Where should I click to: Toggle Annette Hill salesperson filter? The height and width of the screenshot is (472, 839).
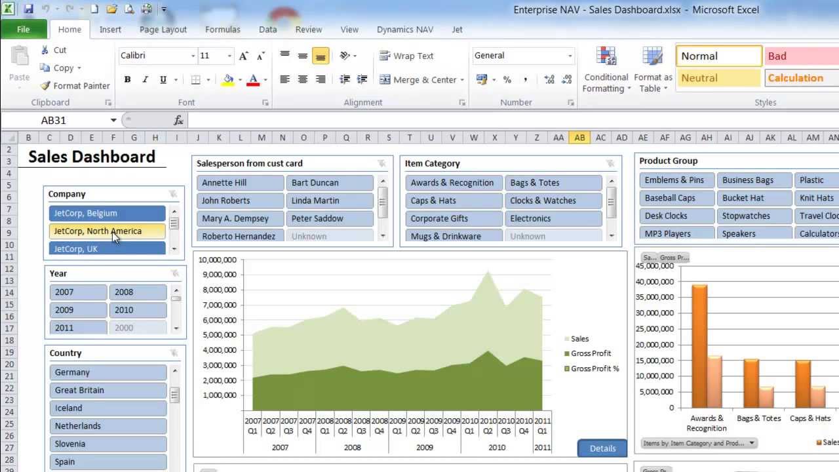coord(239,182)
